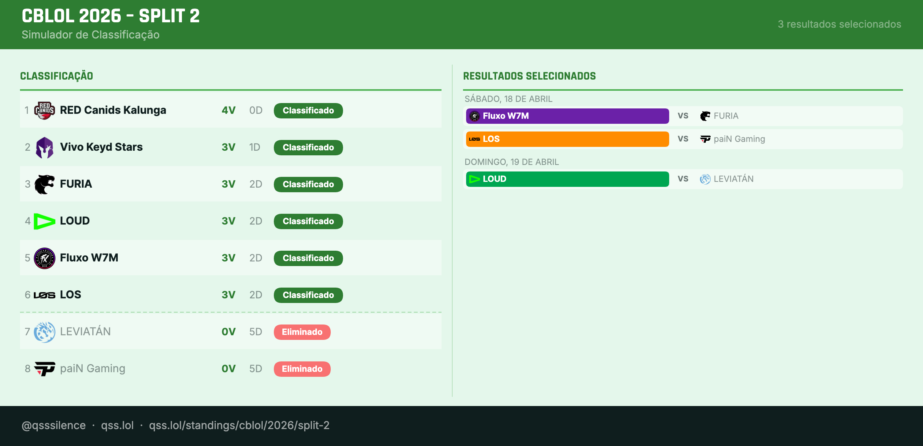Deselect Fluxo W7M as match winner
Image resolution: width=923 pixels, height=446 pixels.
[x=567, y=116]
